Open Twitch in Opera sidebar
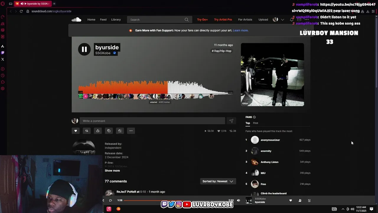The height and width of the screenshot is (213, 378). [x=3, y=53]
